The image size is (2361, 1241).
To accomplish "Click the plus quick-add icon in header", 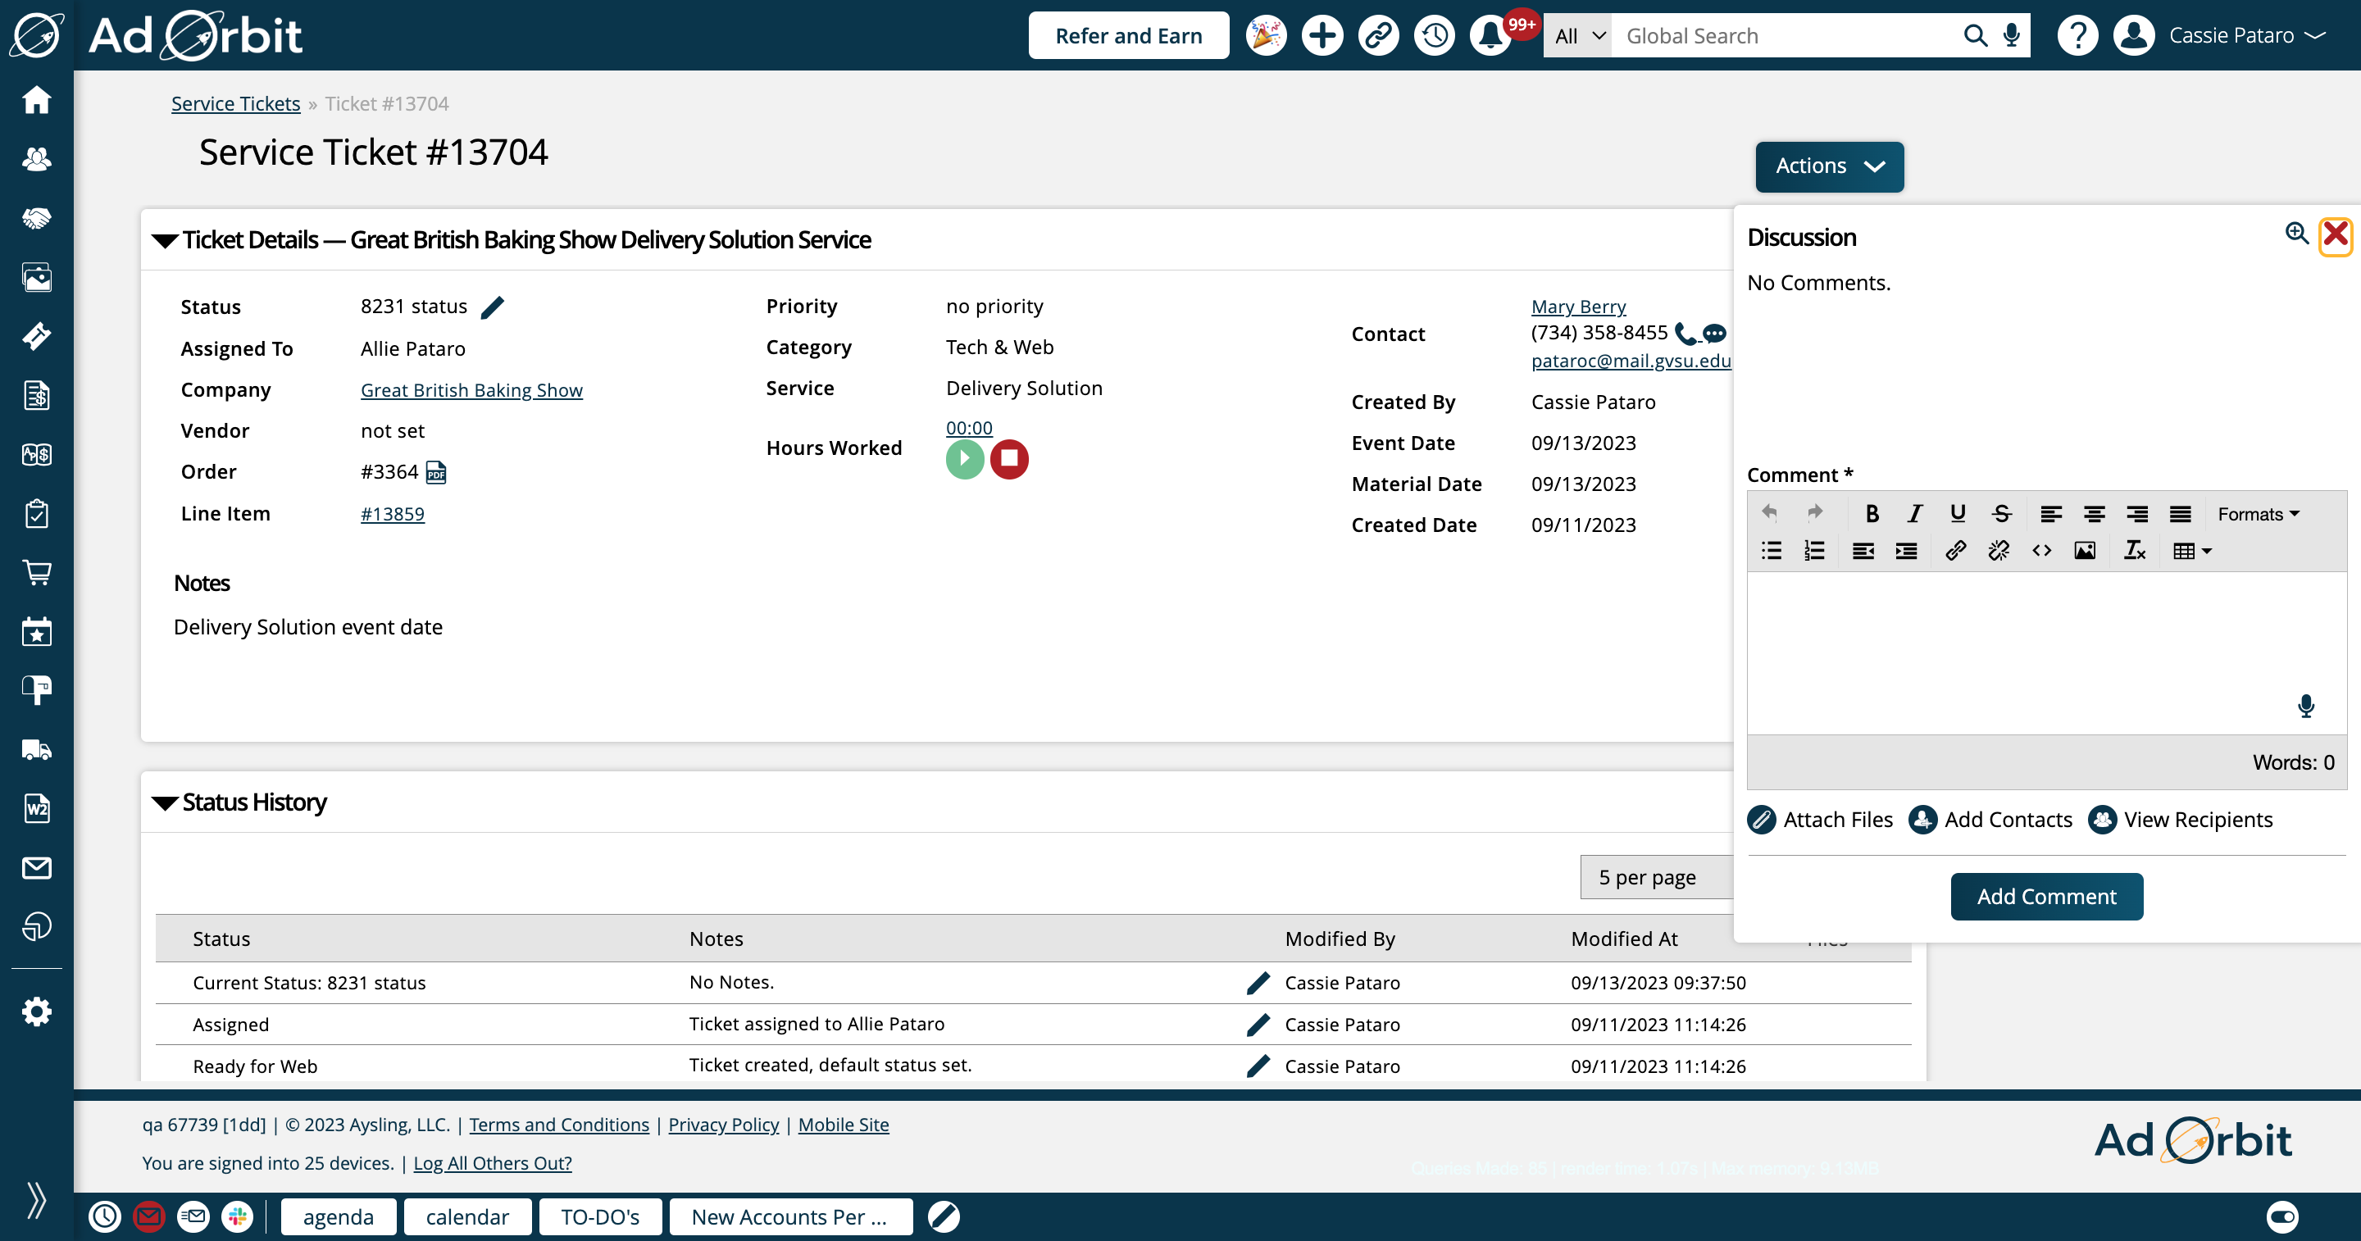I will pyautogui.click(x=1322, y=36).
